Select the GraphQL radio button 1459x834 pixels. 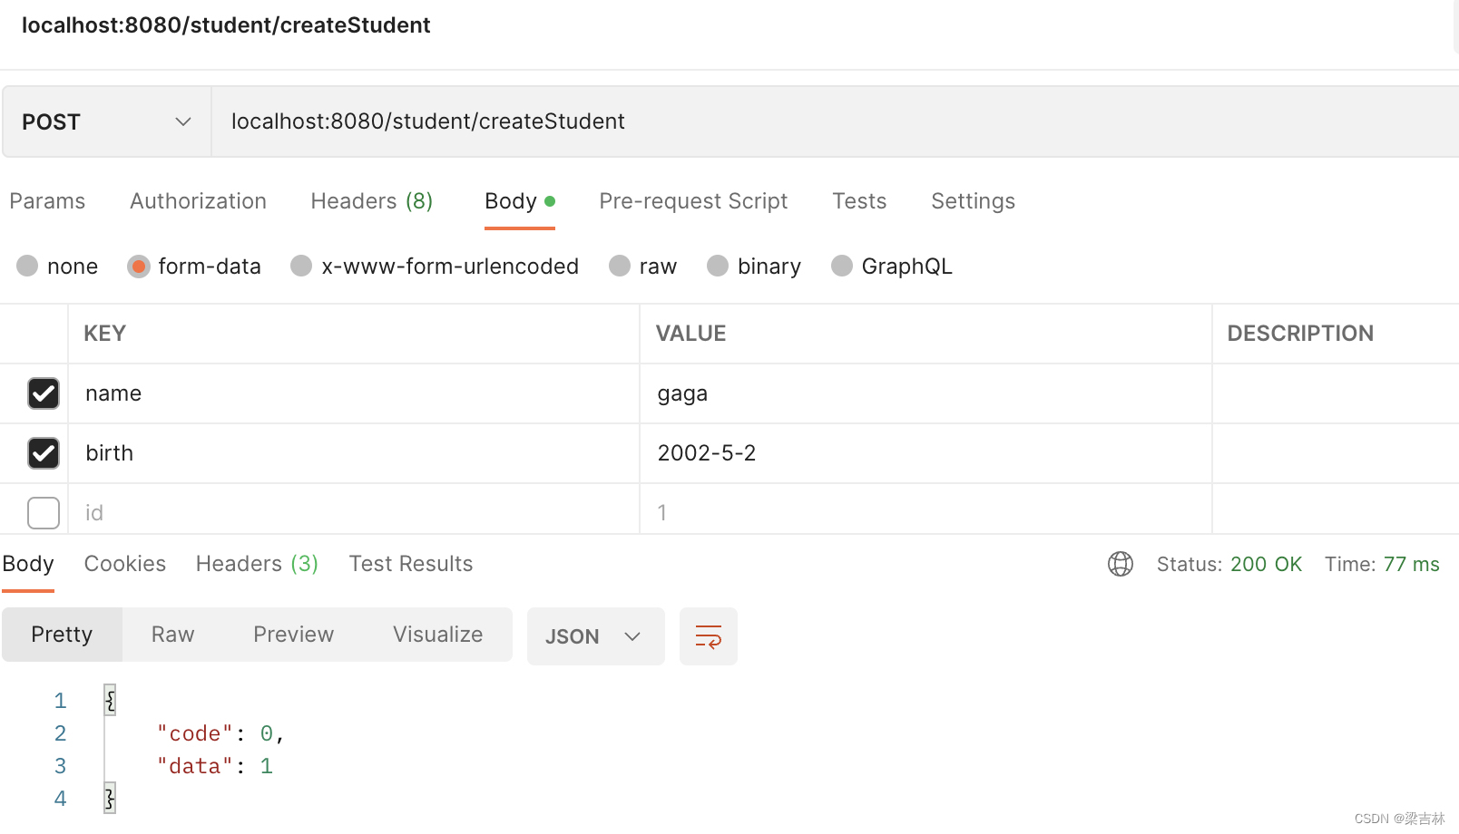click(842, 266)
